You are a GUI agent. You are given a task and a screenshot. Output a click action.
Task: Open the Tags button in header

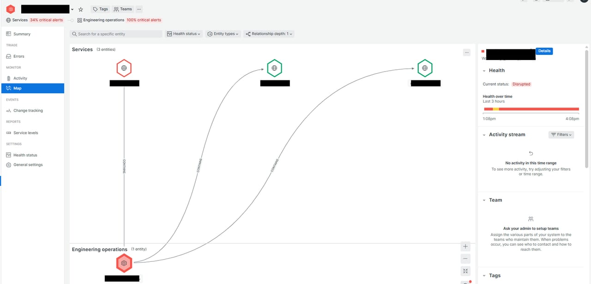[x=100, y=9]
